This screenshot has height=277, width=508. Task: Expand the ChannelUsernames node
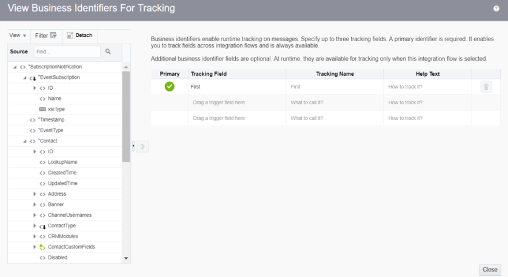tap(35, 215)
